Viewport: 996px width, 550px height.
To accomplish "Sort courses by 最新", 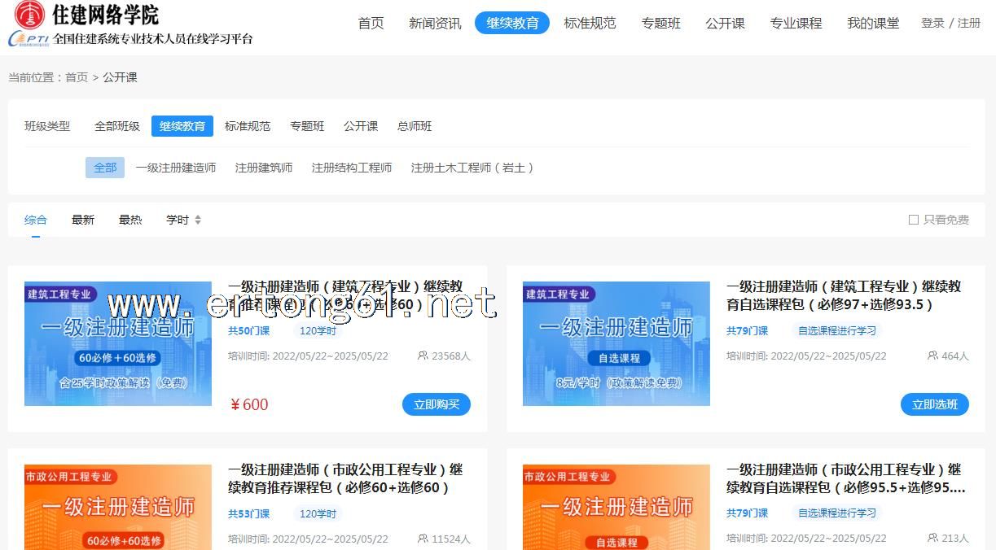I will pyautogui.click(x=83, y=220).
